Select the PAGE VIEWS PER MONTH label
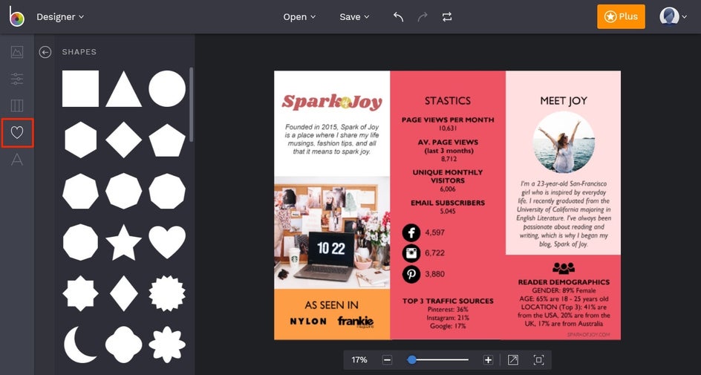This screenshot has height=375, width=701. pos(448,120)
